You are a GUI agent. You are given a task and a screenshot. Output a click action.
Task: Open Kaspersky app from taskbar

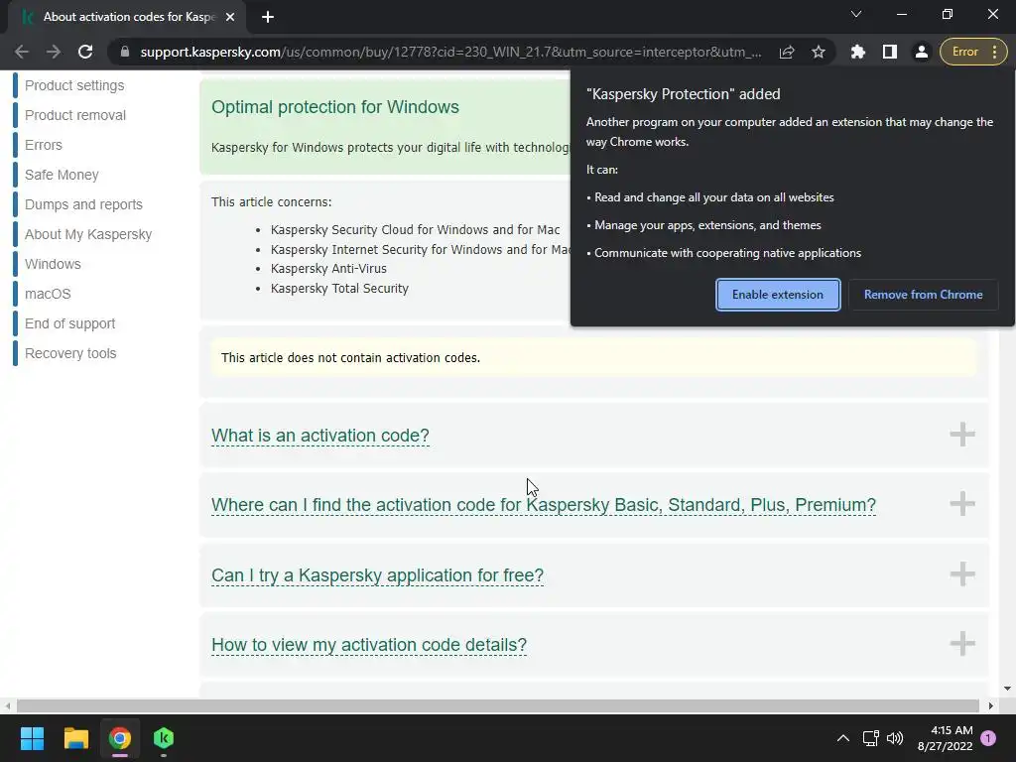point(164,738)
